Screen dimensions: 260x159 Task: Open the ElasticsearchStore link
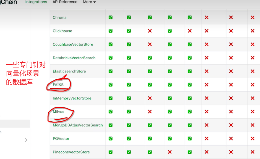pos(69,71)
